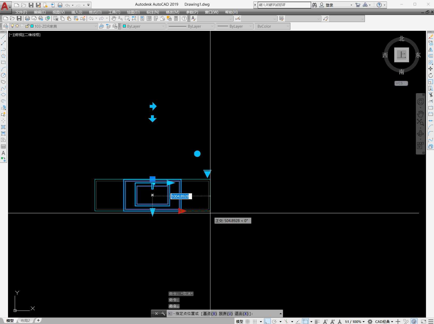Toggle layer on/off lightbulb icon
434x324 pixels.
pos(12,26)
